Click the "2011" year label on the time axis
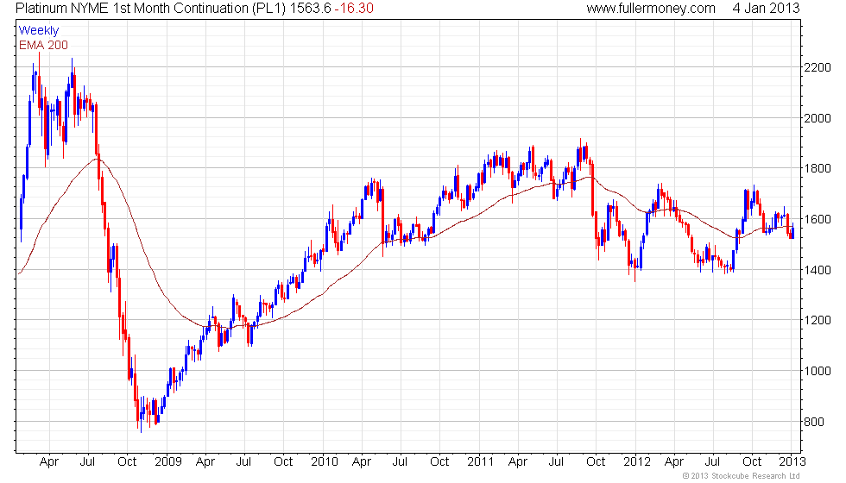Image resolution: width=846 pixels, height=483 pixels. [x=480, y=462]
